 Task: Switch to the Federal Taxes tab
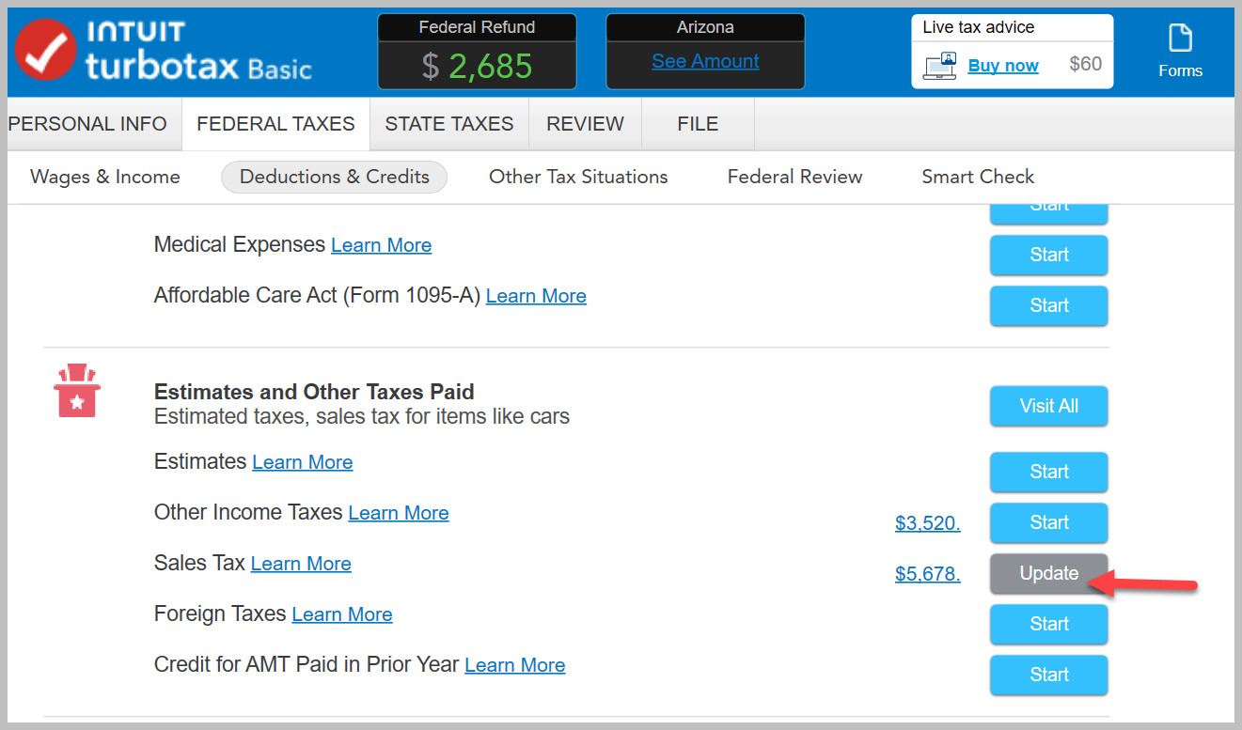(275, 124)
